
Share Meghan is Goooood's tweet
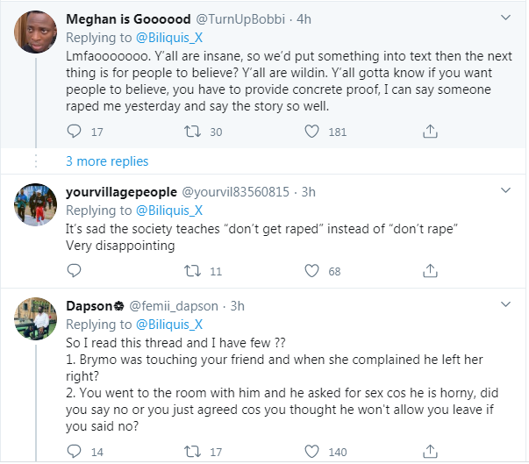[430, 132]
